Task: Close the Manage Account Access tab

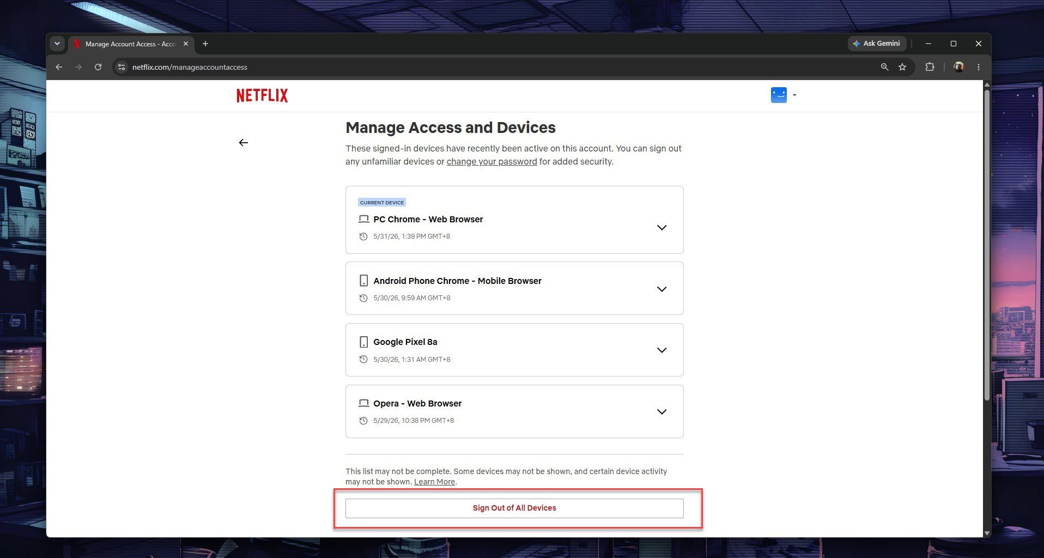Action: (x=186, y=44)
